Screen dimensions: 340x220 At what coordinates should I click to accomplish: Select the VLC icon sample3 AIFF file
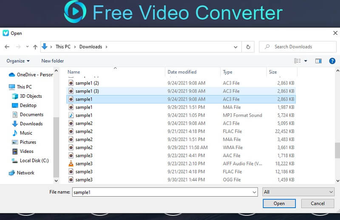tap(84, 164)
